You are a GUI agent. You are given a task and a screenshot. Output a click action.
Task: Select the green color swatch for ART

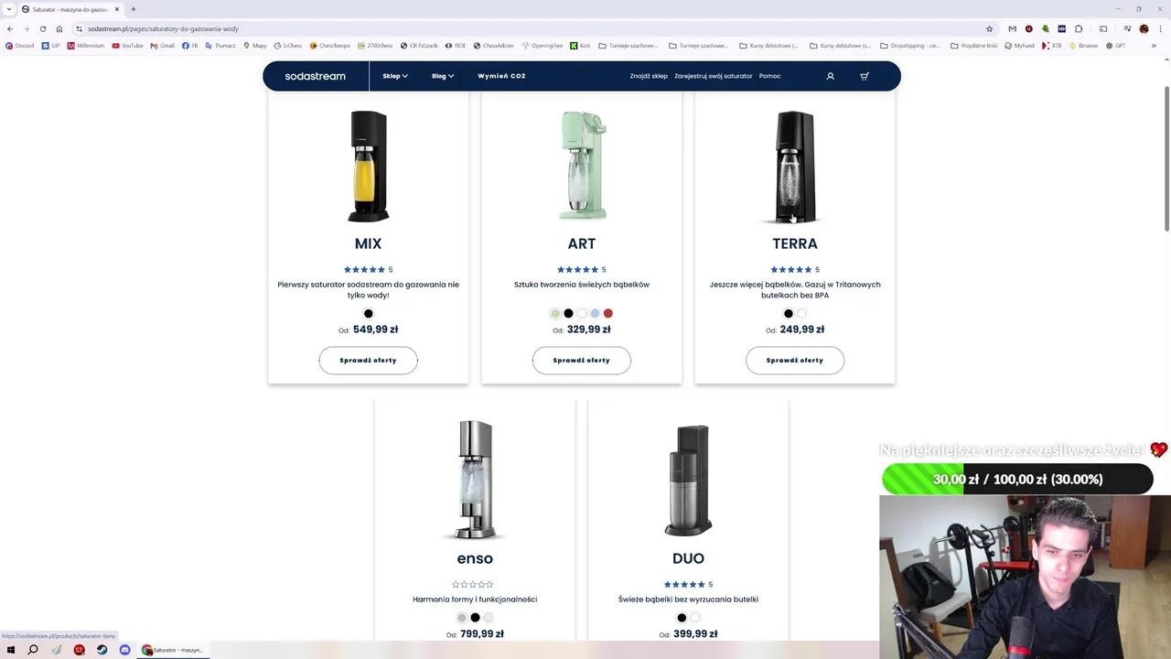(x=554, y=313)
